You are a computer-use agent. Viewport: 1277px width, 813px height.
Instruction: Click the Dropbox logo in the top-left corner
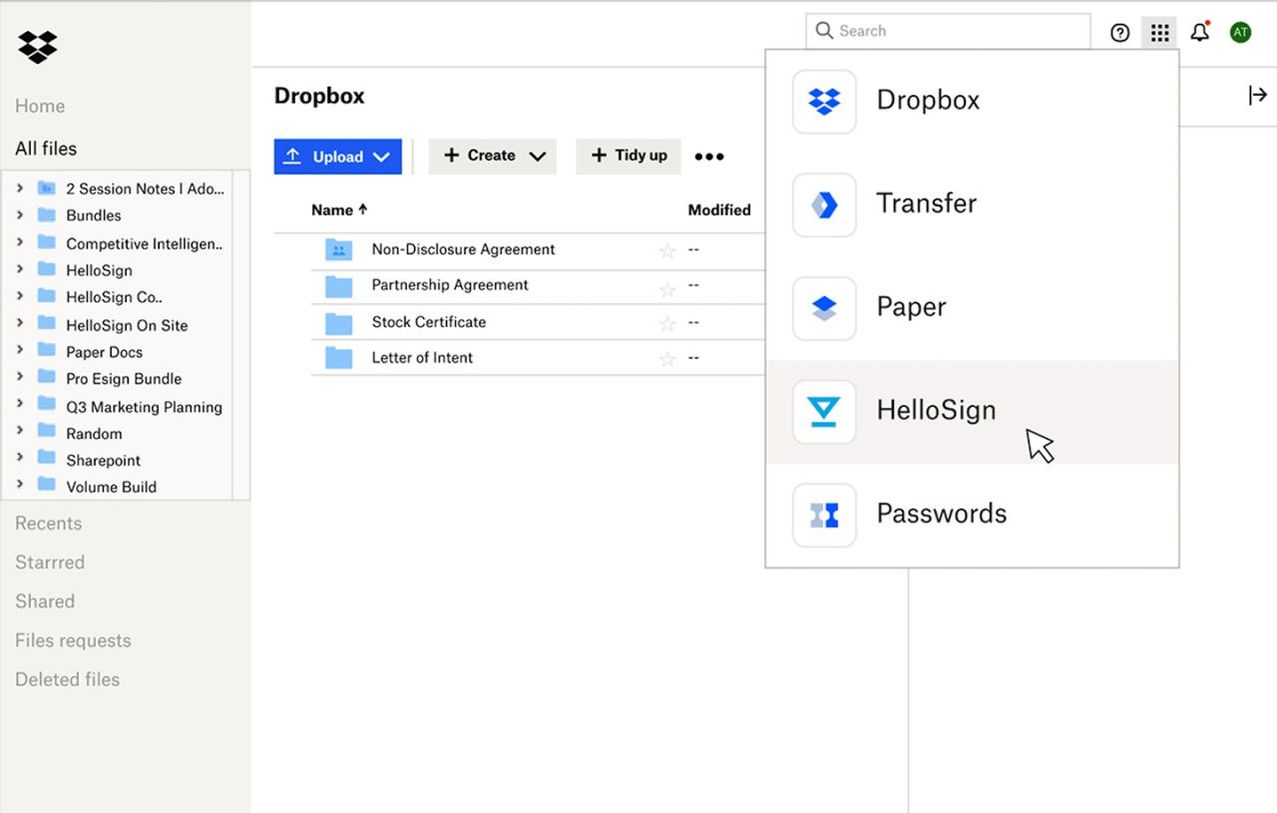click(x=37, y=47)
